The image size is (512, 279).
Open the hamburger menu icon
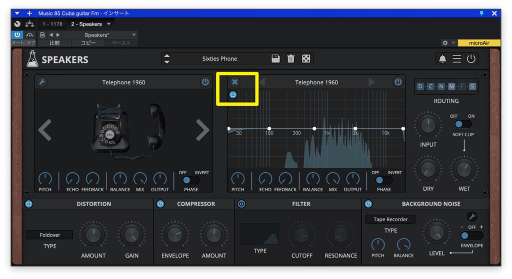[x=456, y=59]
